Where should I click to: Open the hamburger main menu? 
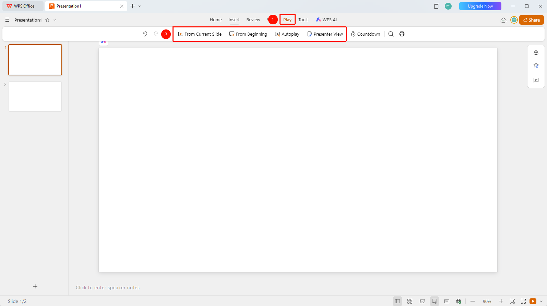pyautogui.click(x=7, y=20)
